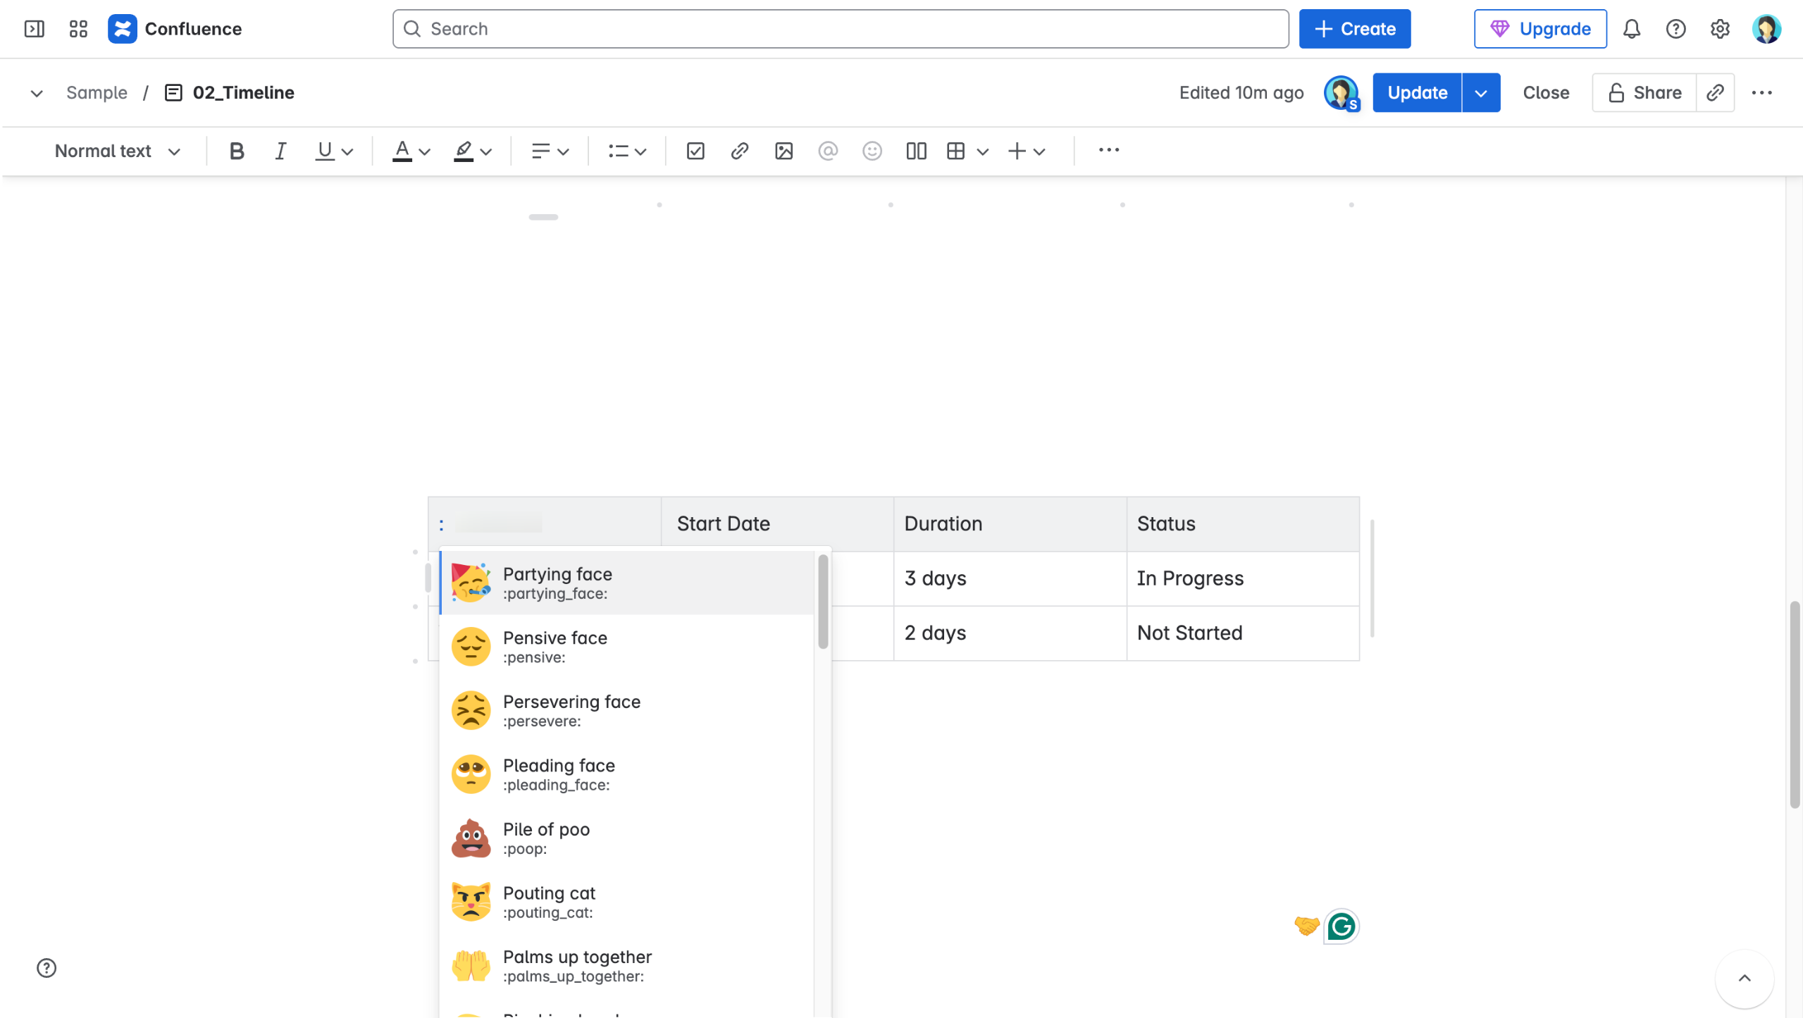The width and height of the screenshot is (1803, 1018).
Task: Click the Sample breadcrumb link
Action: [x=97, y=92]
